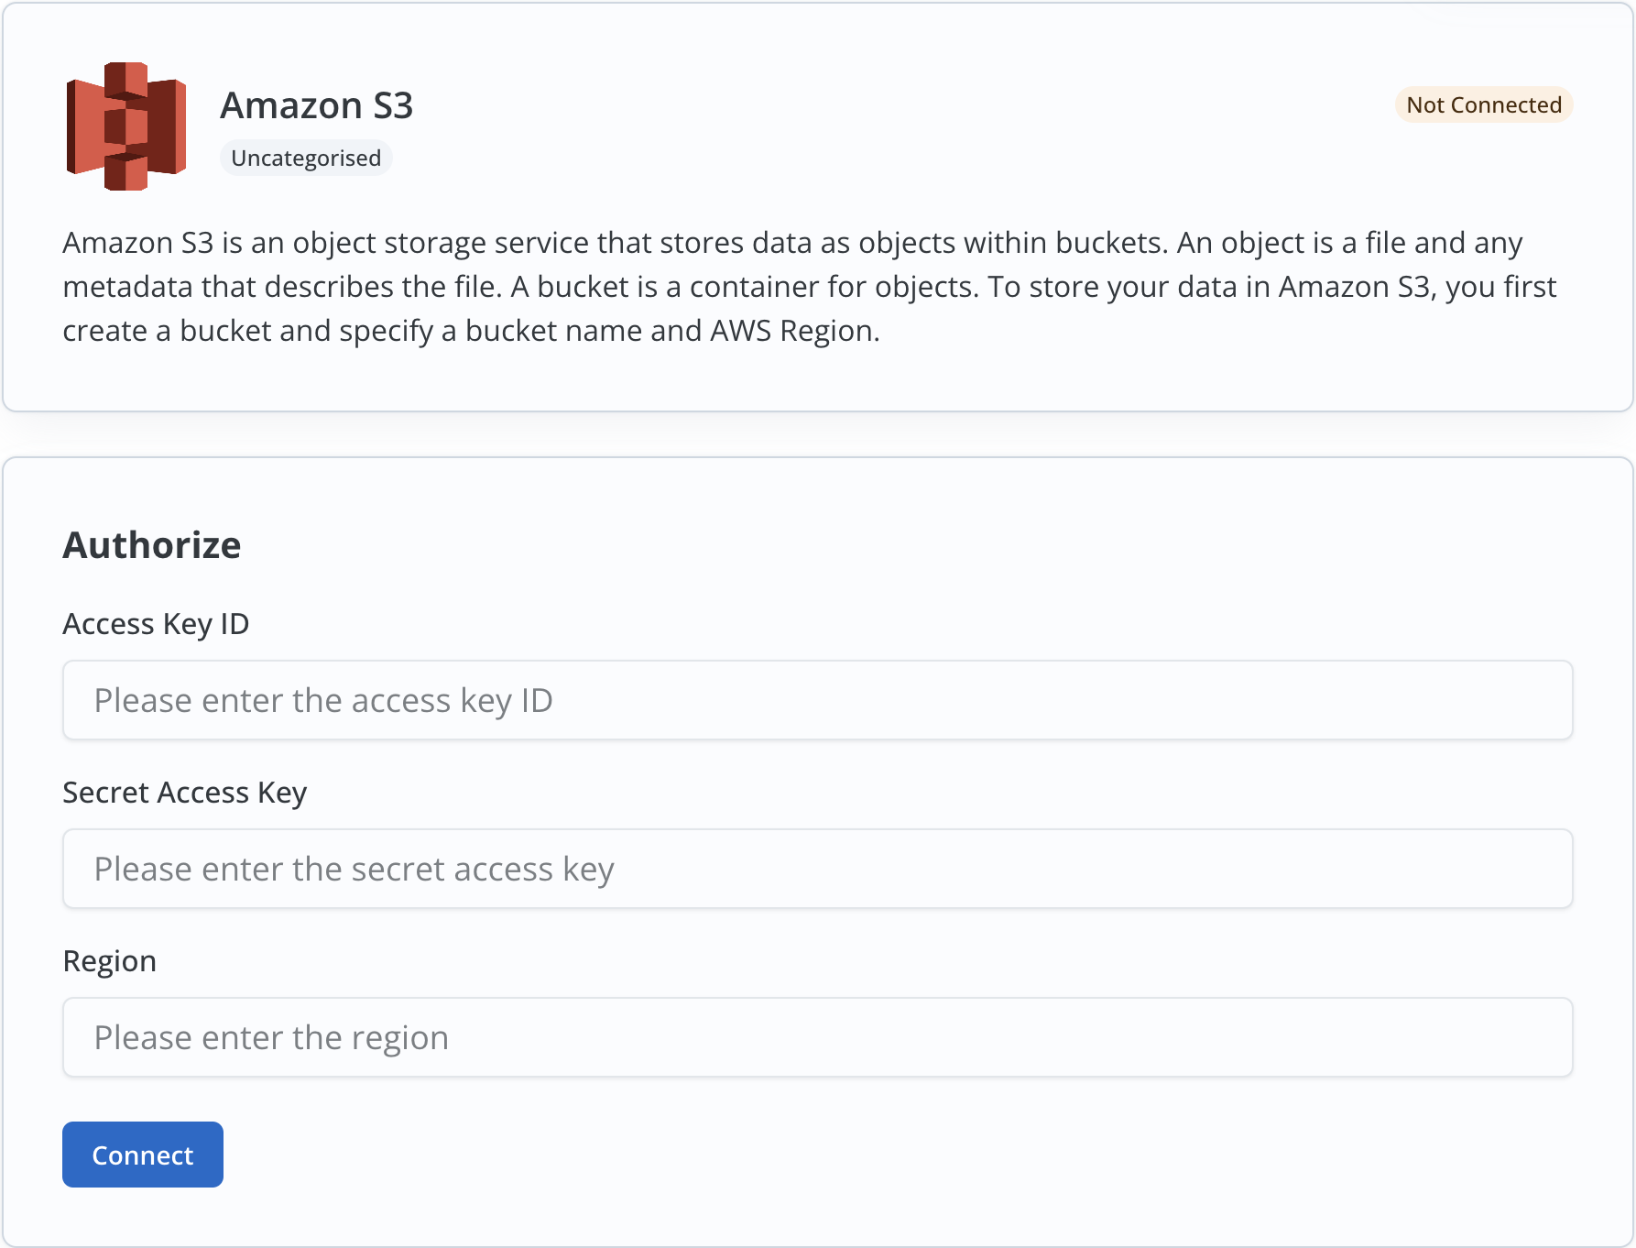
Task: Click the Amazon S3 description paragraph
Action: (810, 287)
